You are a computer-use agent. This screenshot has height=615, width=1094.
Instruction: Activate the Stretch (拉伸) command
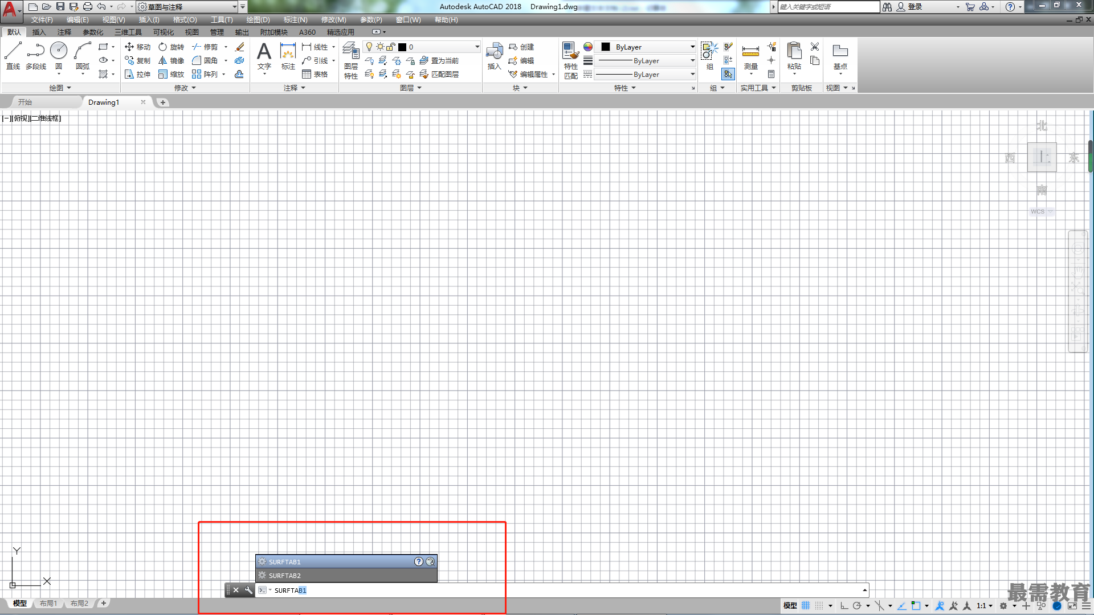(x=137, y=74)
